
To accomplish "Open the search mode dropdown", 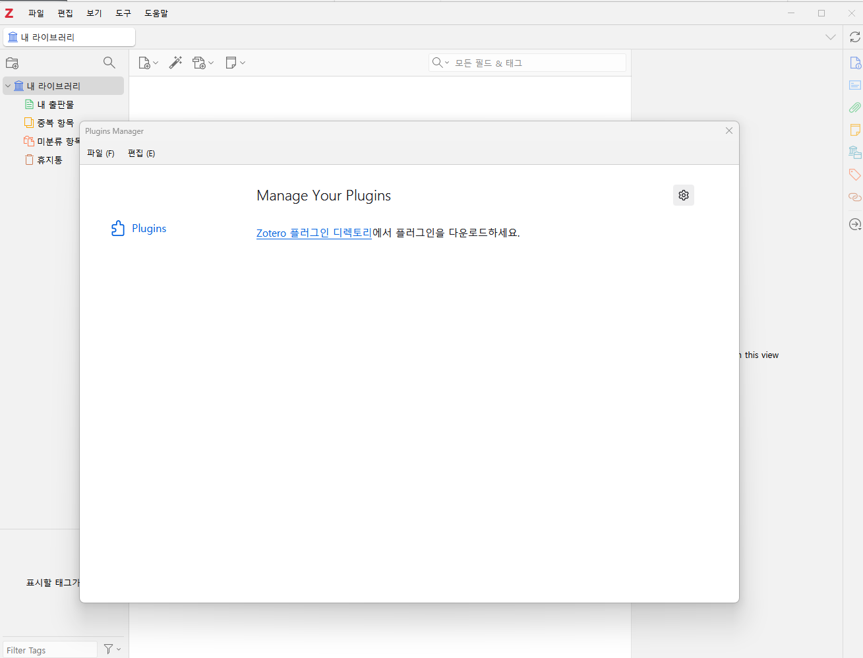I will click(x=440, y=63).
